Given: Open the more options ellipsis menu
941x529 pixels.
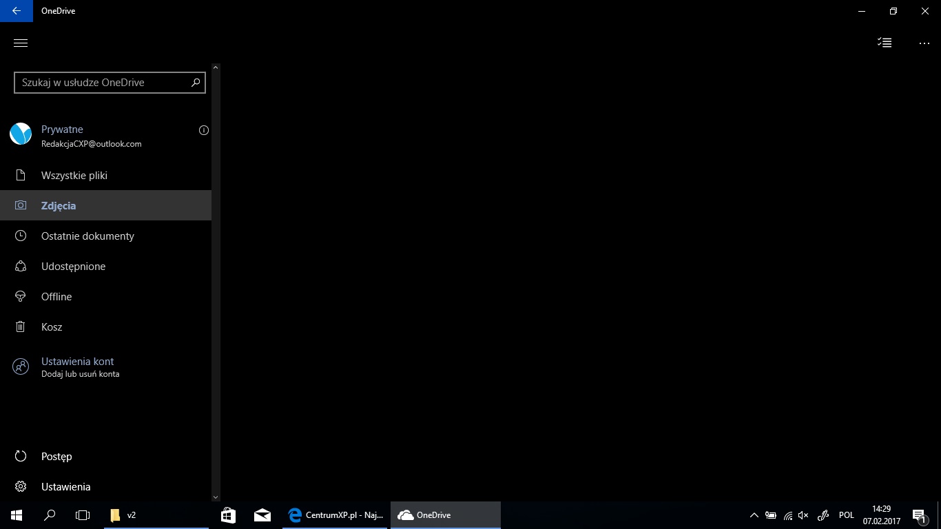Looking at the screenshot, I should (924, 43).
